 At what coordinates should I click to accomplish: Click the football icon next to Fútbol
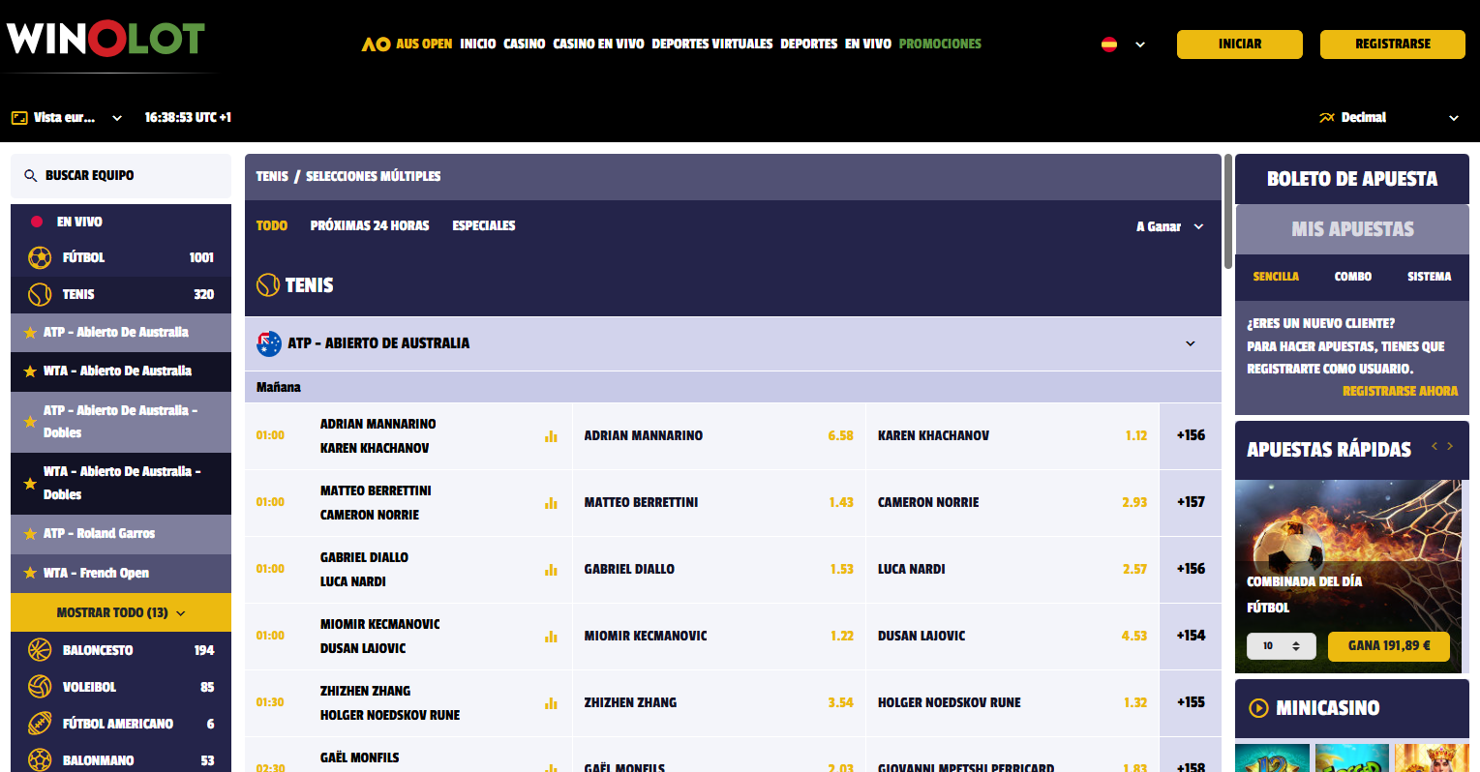(40, 257)
